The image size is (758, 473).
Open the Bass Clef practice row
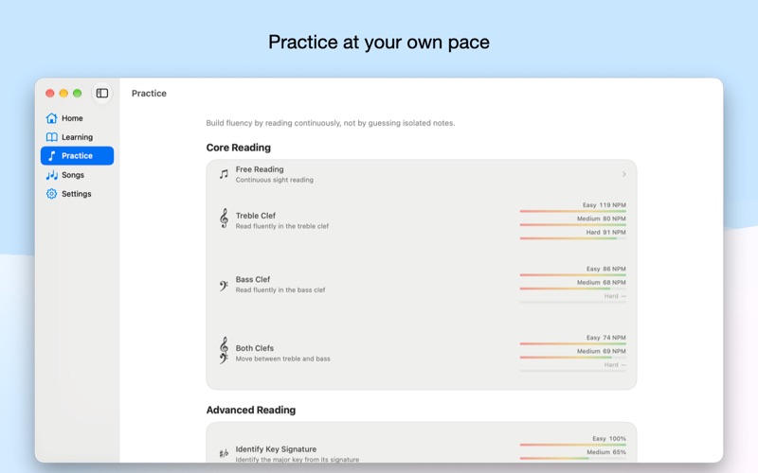[421, 285]
